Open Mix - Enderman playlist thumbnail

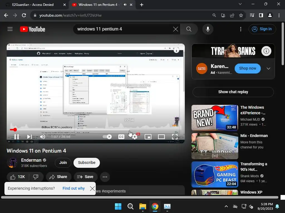[215, 146]
